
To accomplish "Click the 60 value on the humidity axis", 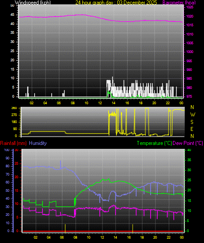I will tap(7, 182).
